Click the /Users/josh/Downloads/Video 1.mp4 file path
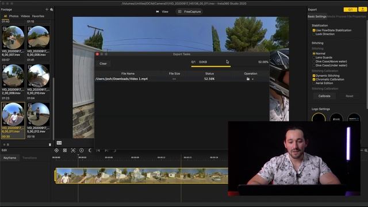The image size is (368, 207). coord(121,79)
